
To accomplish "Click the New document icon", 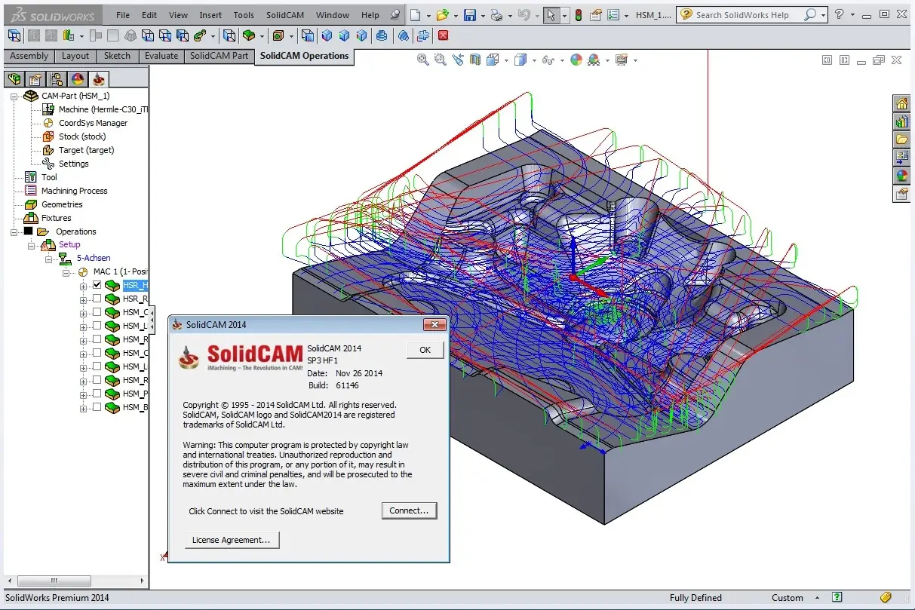I will point(416,14).
